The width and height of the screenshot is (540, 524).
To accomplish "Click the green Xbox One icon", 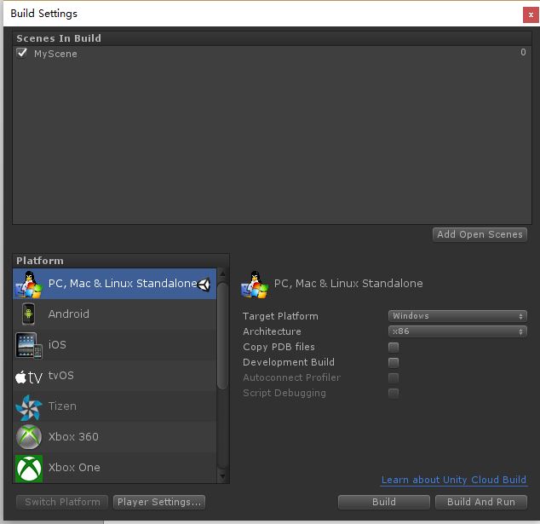I will pyautogui.click(x=29, y=469).
